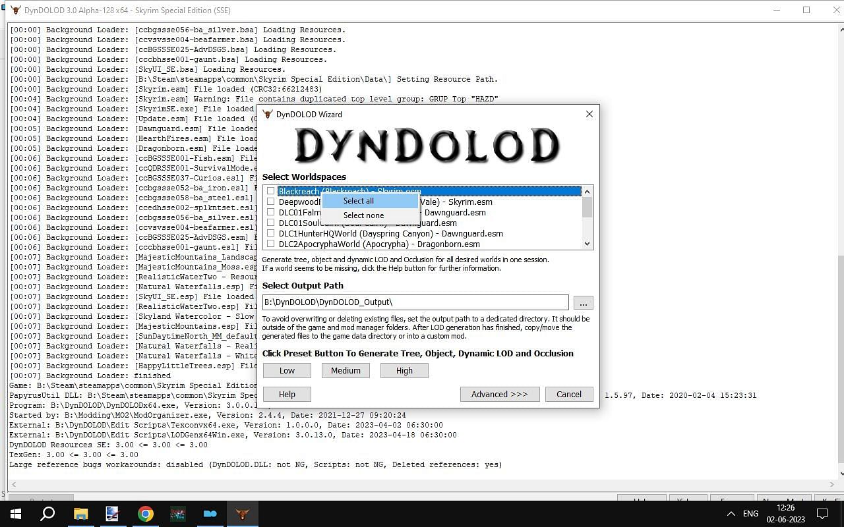Cancel the DynDOLOD Wizard
The height and width of the screenshot is (527, 844).
568,394
